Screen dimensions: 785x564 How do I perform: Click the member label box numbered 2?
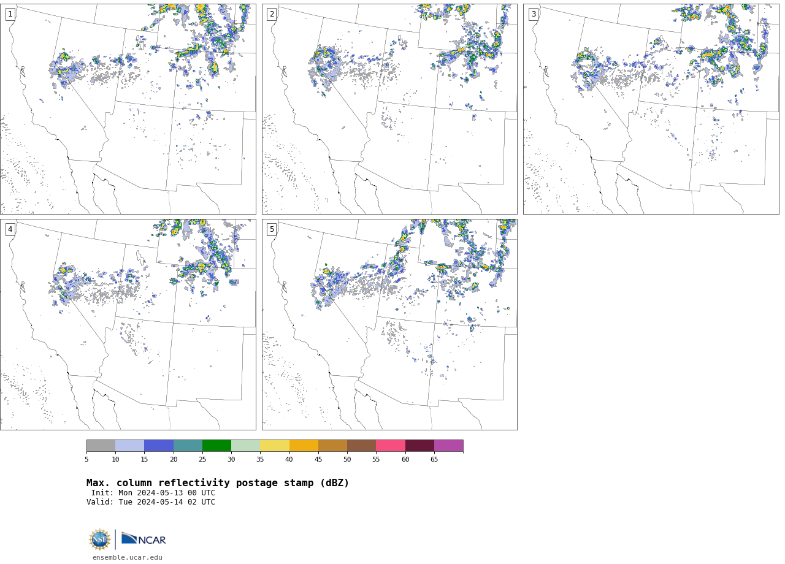coord(272,14)
